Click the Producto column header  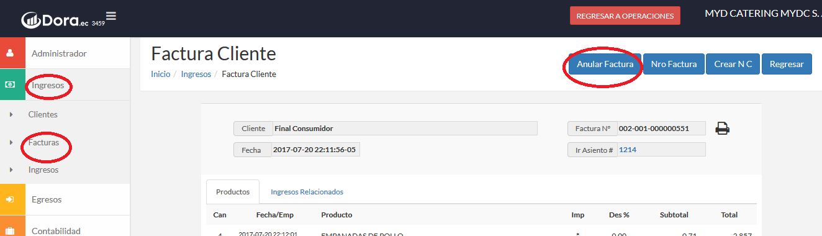336,215
